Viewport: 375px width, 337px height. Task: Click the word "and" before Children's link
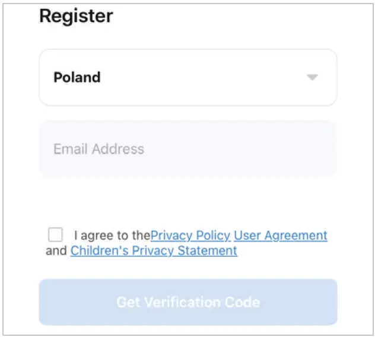[56, 251]
